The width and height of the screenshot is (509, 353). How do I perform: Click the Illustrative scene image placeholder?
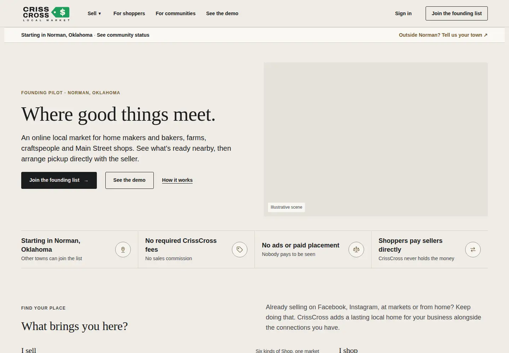point(376,139)
